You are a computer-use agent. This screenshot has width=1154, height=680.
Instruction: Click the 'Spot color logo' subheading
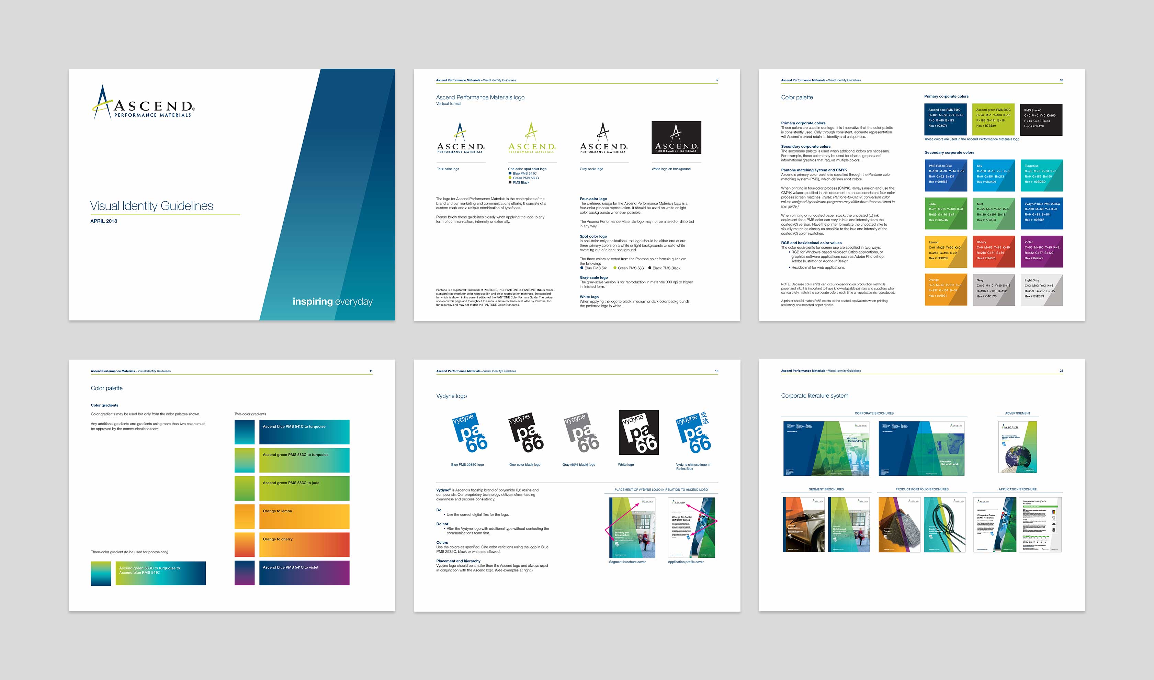click(x=593, y=236)
